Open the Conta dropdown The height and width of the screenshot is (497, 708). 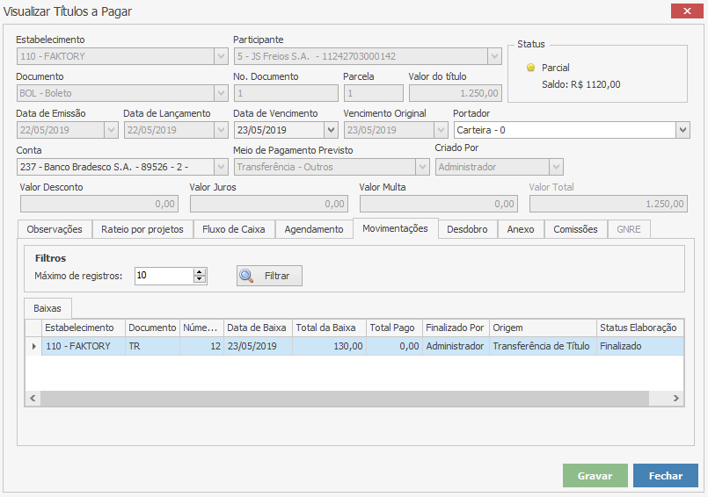[220, 167]
